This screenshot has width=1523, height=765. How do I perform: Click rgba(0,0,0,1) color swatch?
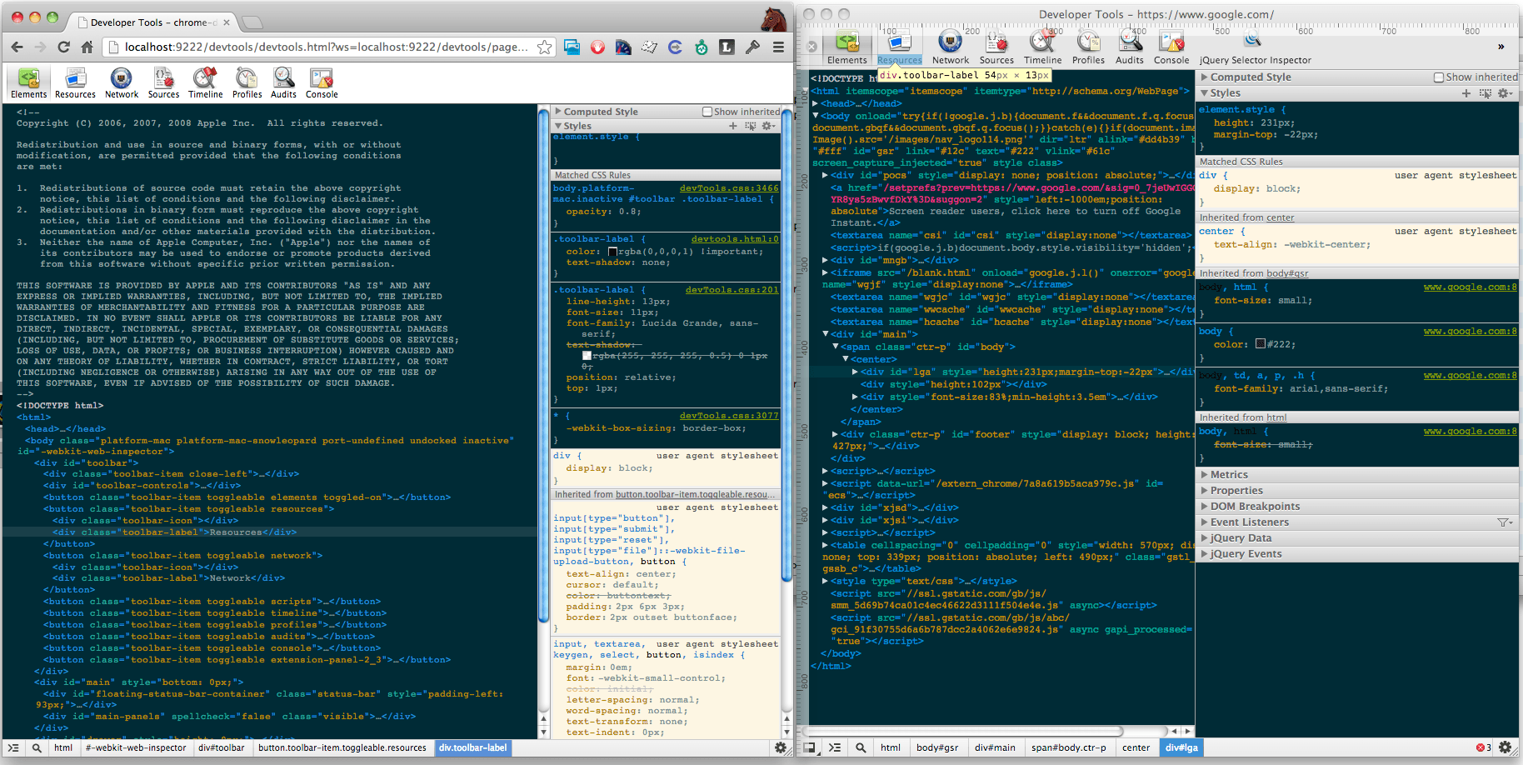point(613,252)
